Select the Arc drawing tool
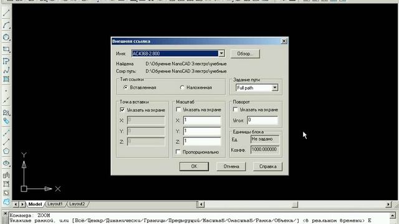 point(6,25)
